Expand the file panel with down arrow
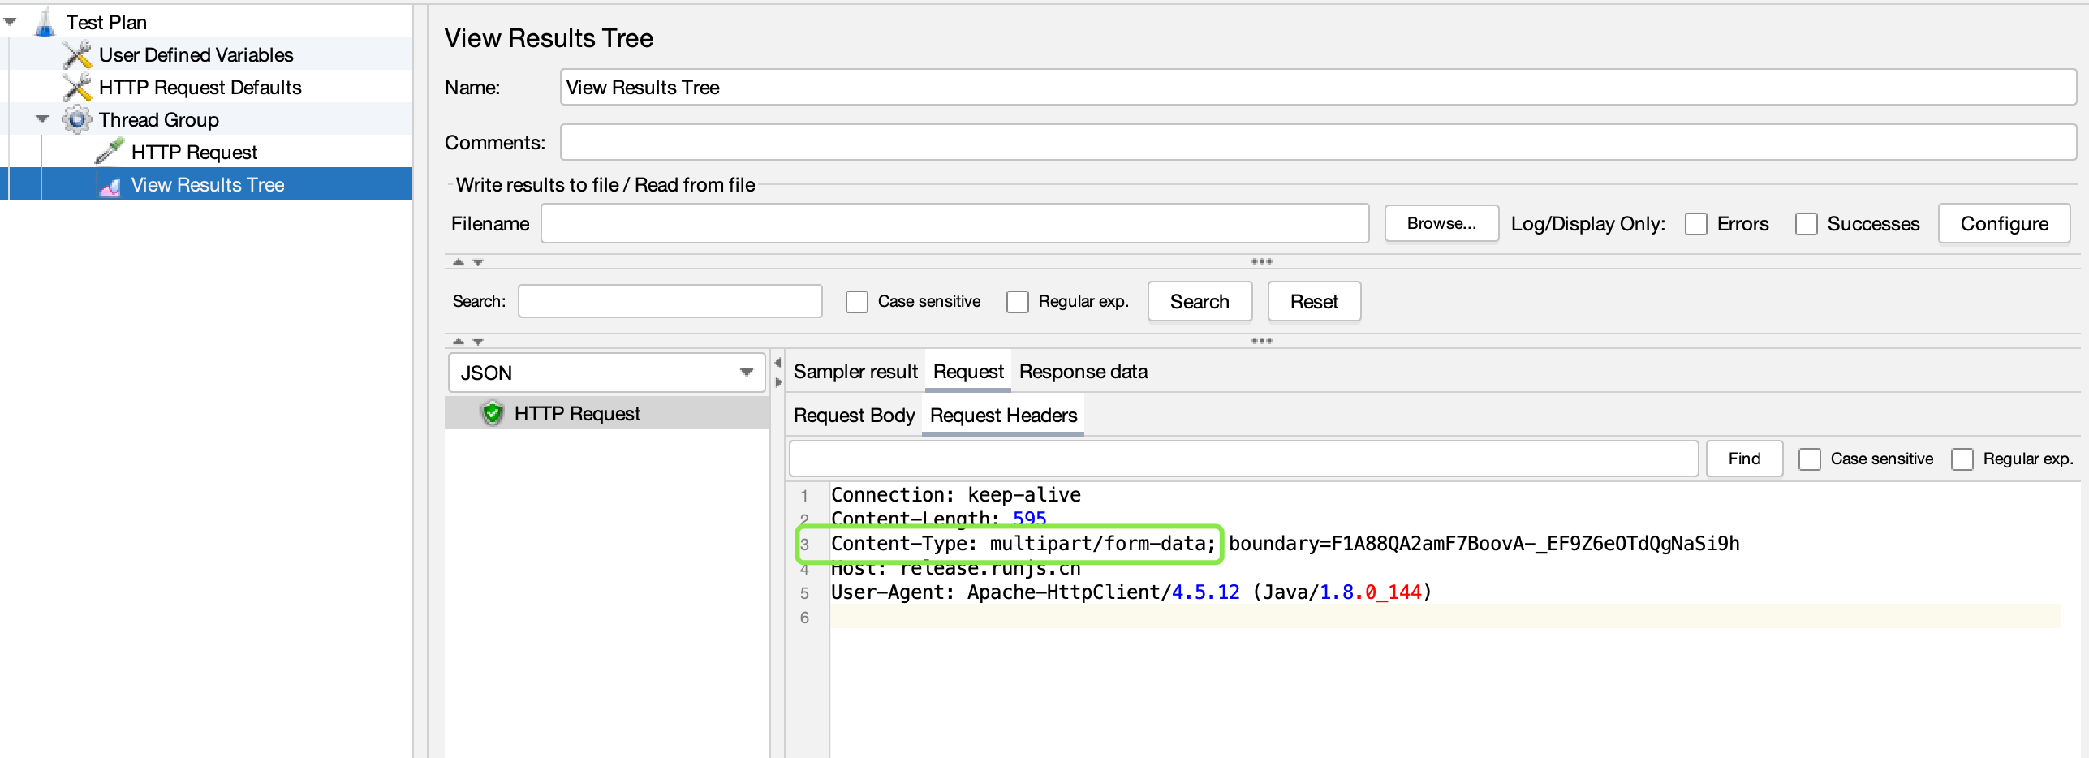Viewport: 2089px width, 758px height. 478,262
